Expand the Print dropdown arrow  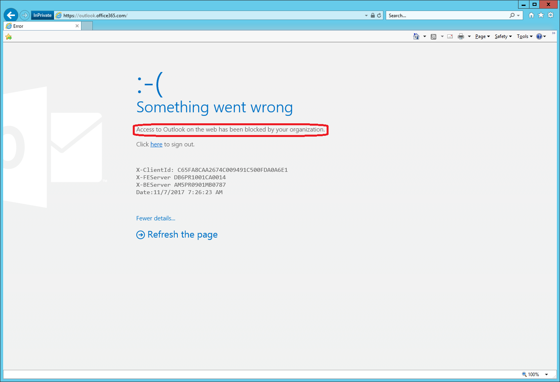[x=469, y=36]
